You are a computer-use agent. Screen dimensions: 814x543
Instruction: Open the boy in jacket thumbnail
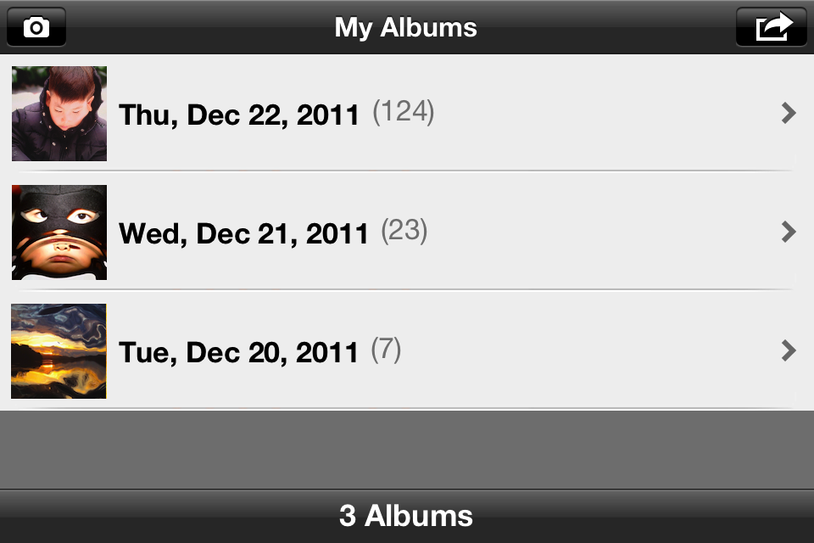point(59,114)
